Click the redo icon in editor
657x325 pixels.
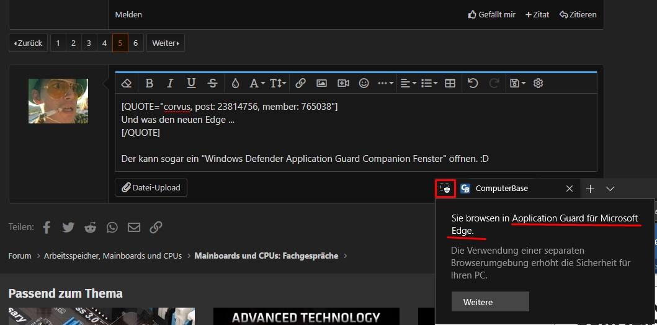tap(494, 83)
